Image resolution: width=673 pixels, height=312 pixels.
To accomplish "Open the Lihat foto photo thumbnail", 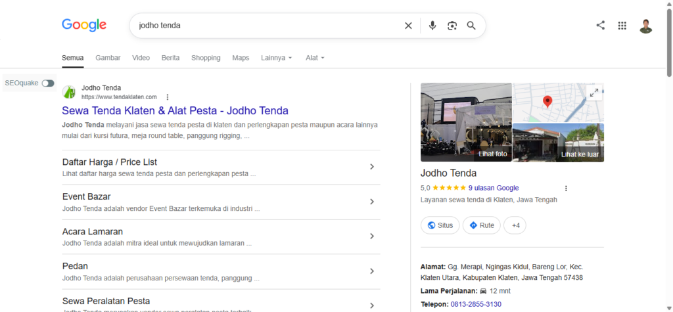I will pyautogui.click(x=466, y=122).
